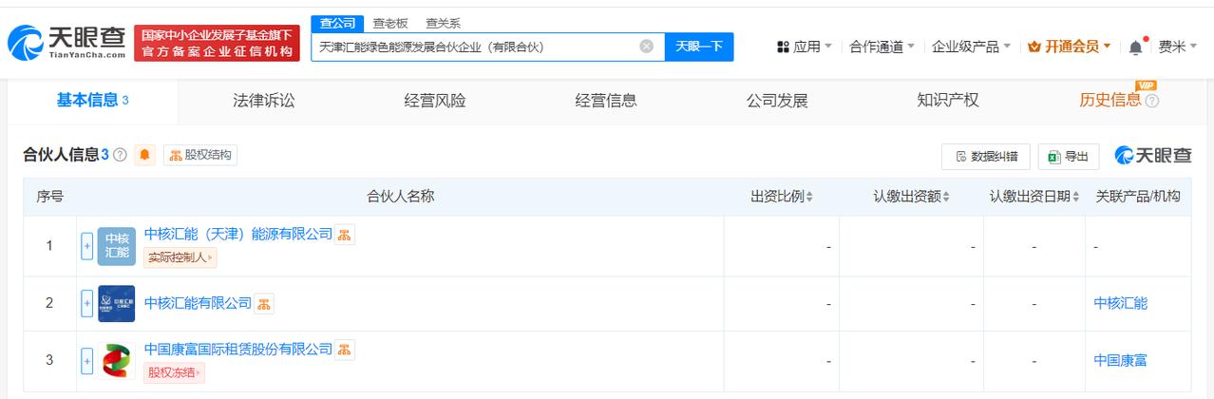1214x399 pixels.
Task: Open notifications bell icon
Action: click(x=1136, y=47)
